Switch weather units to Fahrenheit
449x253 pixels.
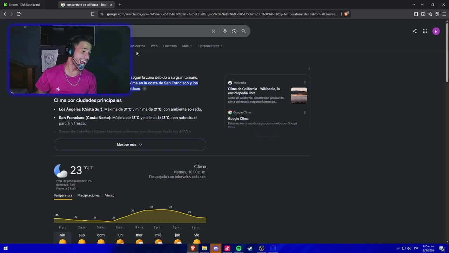(92, 168)
